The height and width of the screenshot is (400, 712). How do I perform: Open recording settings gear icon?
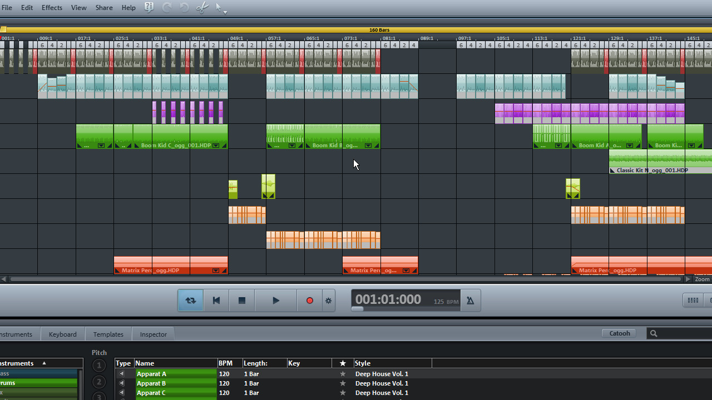pyautogui.click(x=328, y=301)
